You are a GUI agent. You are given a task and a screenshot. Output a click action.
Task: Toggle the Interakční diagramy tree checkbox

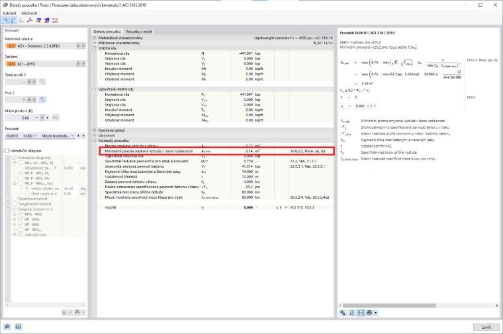pyautogui.click(x=14, y=158)
